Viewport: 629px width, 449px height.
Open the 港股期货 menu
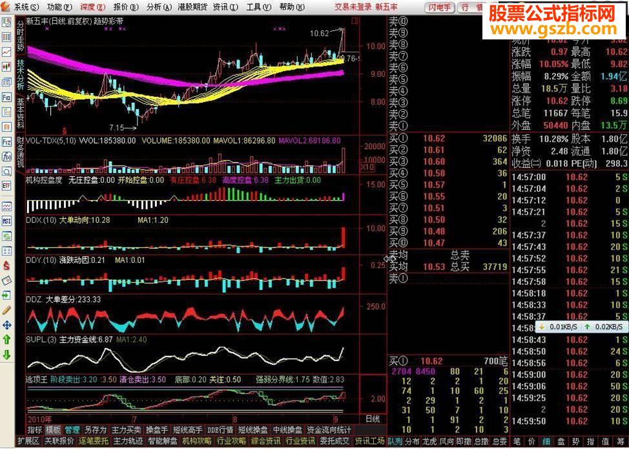[192, 7]
